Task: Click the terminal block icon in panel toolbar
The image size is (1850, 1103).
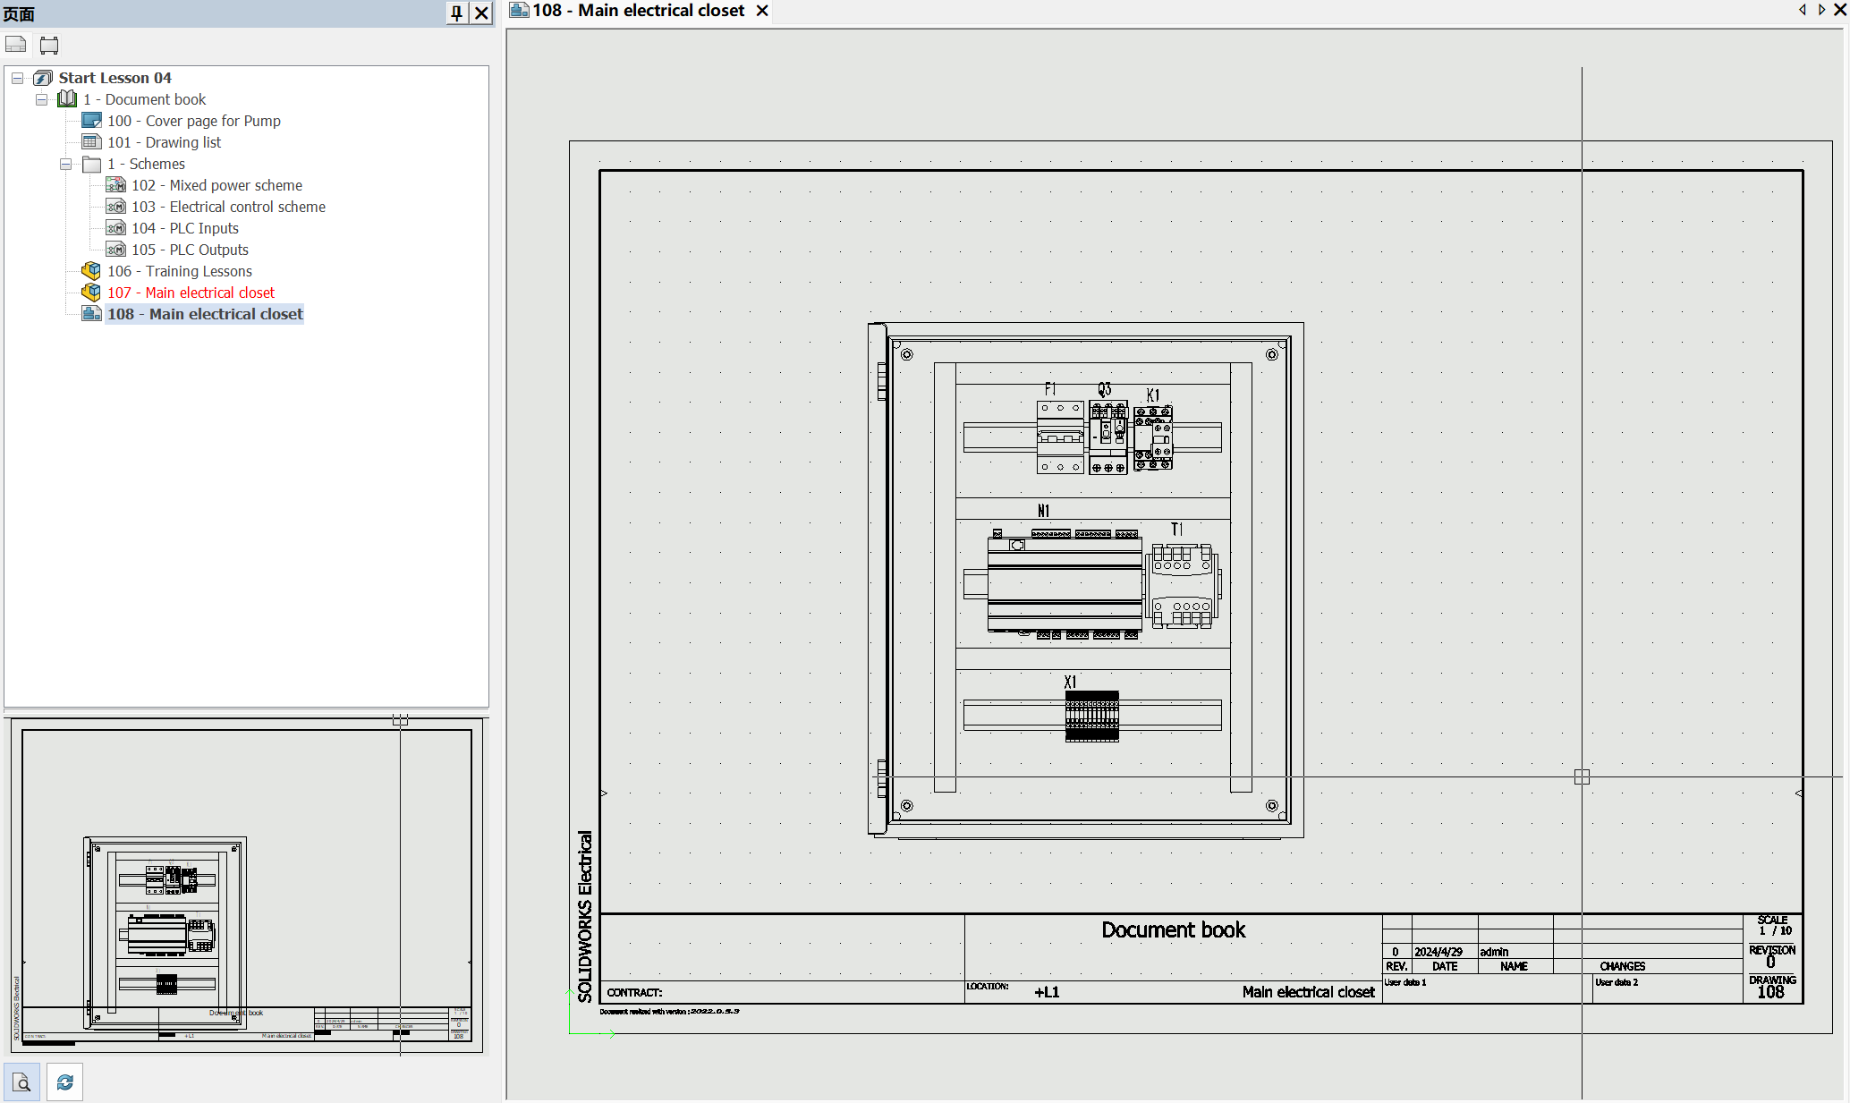Action: [49, 45]
